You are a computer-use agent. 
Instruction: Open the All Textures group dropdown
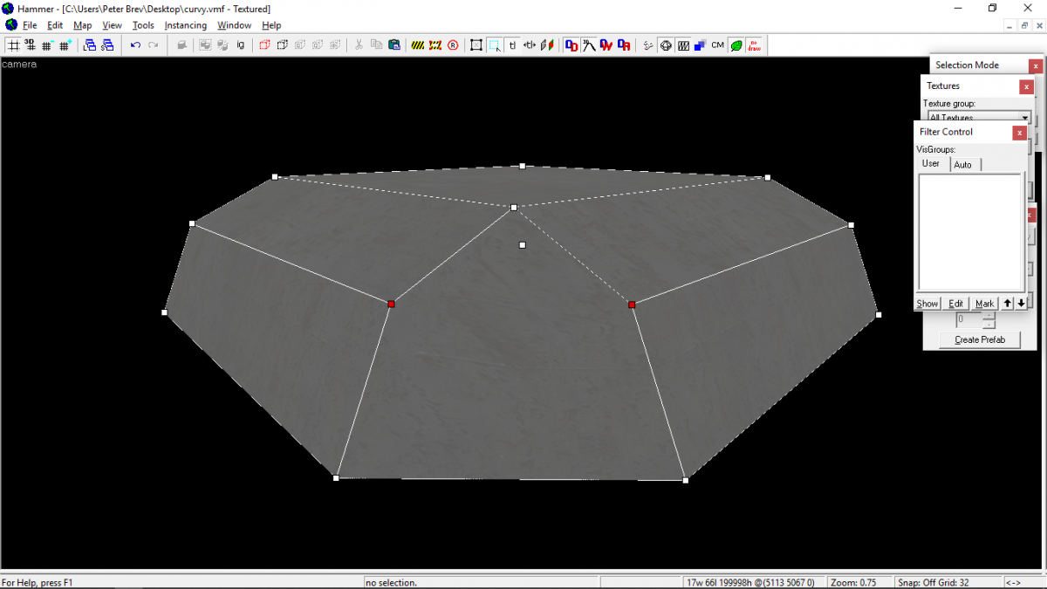point(1025,117)
